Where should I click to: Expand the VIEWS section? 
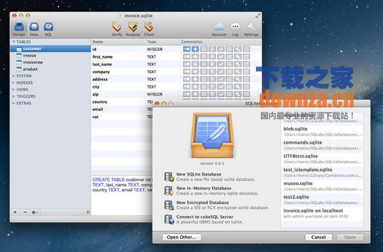pos(13,89)
